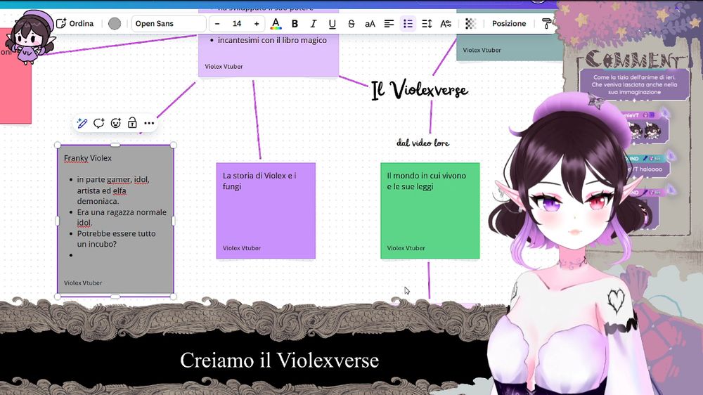The width and height of the screenshot is (703, 395).
Task: Open the text color tool
Action: [x=276, y=23]
